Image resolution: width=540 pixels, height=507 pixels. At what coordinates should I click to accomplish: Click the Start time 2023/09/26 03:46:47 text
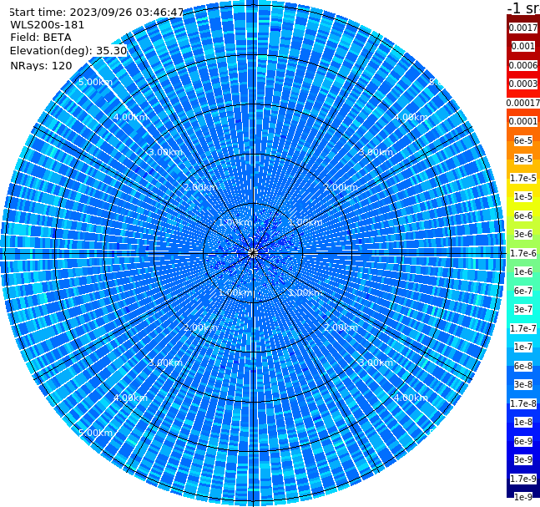click(x=96, y=13)
